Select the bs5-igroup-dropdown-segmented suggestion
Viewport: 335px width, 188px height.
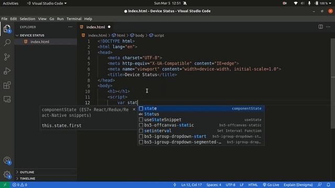pos(201,142)
